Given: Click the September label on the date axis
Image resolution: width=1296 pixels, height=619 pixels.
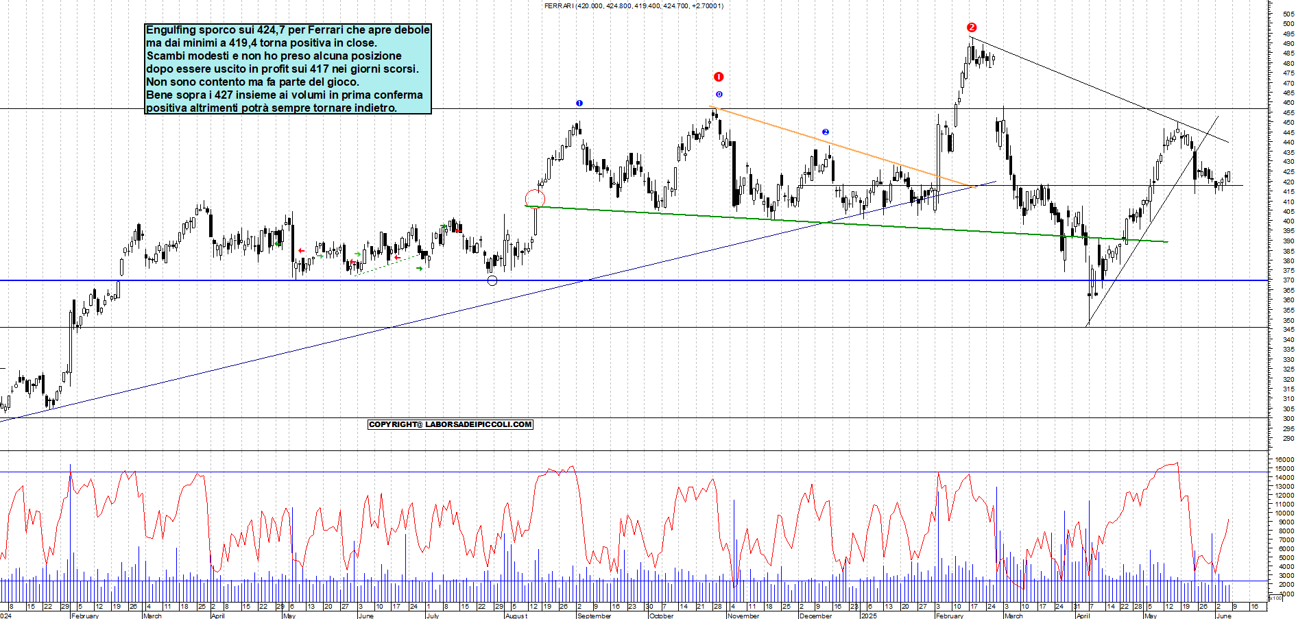Looking at the screenshot, I should coord(594,616).
